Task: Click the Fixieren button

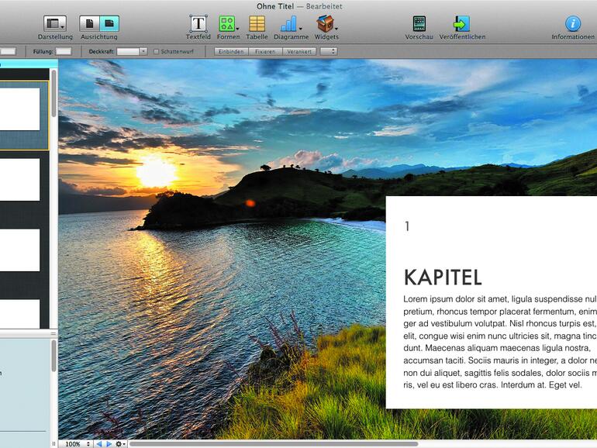Action: 265,51
